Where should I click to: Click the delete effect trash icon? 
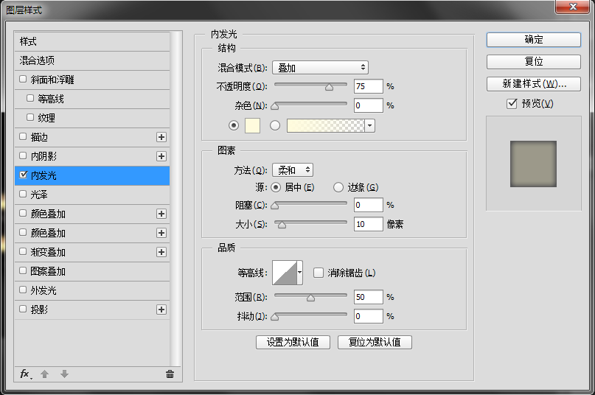click(170, 374)
